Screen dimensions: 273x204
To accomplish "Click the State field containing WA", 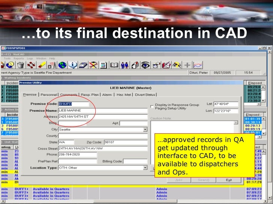I will 66,142.
